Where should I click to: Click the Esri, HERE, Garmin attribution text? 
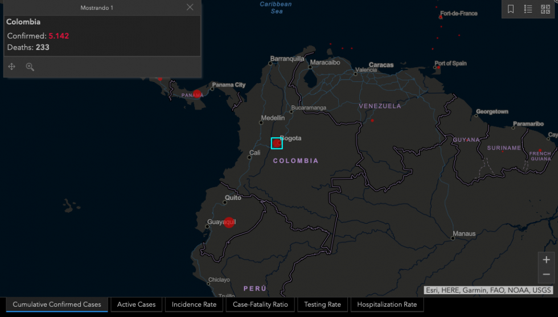489,290
